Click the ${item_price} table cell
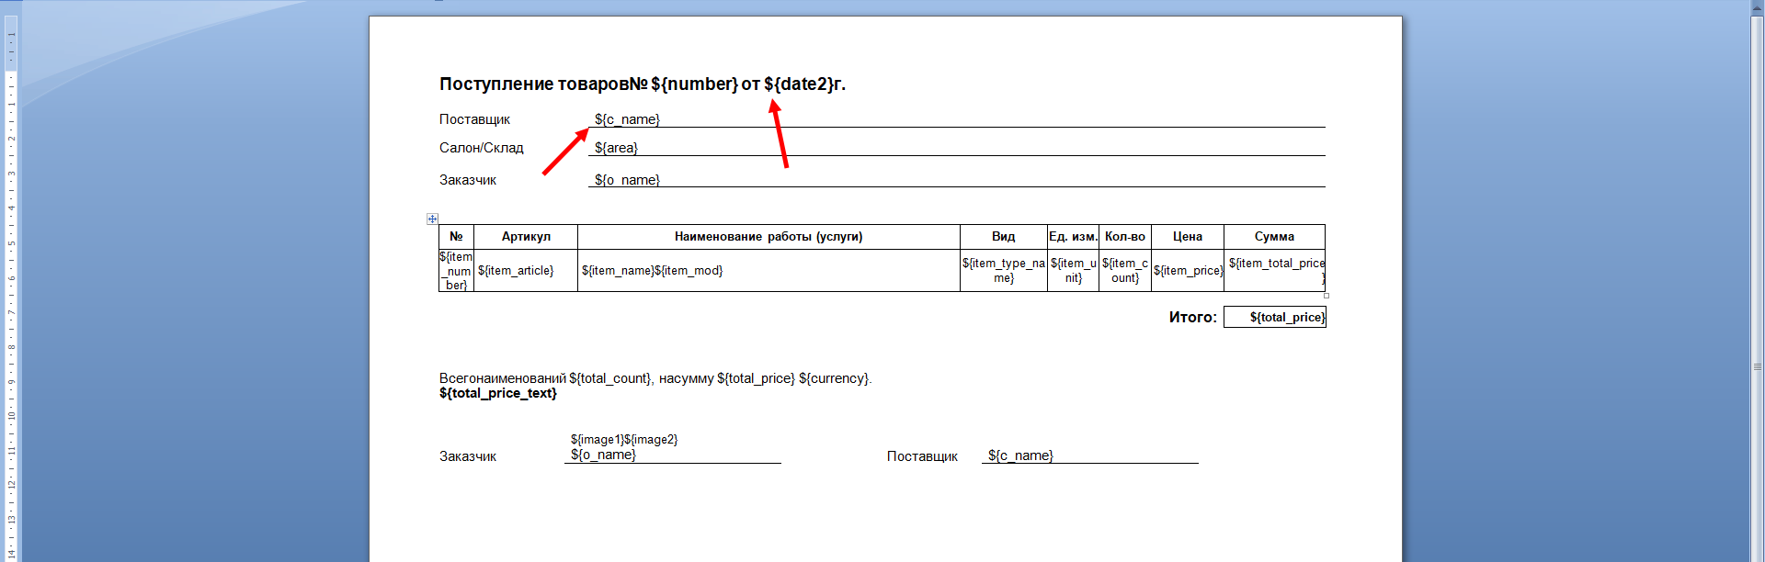This screenshot has height=562, width=1765. 1188,271
